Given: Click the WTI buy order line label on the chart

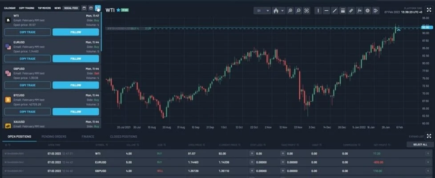Looking at the screenshot, I should pyautogui.click(x=129, y=28).
